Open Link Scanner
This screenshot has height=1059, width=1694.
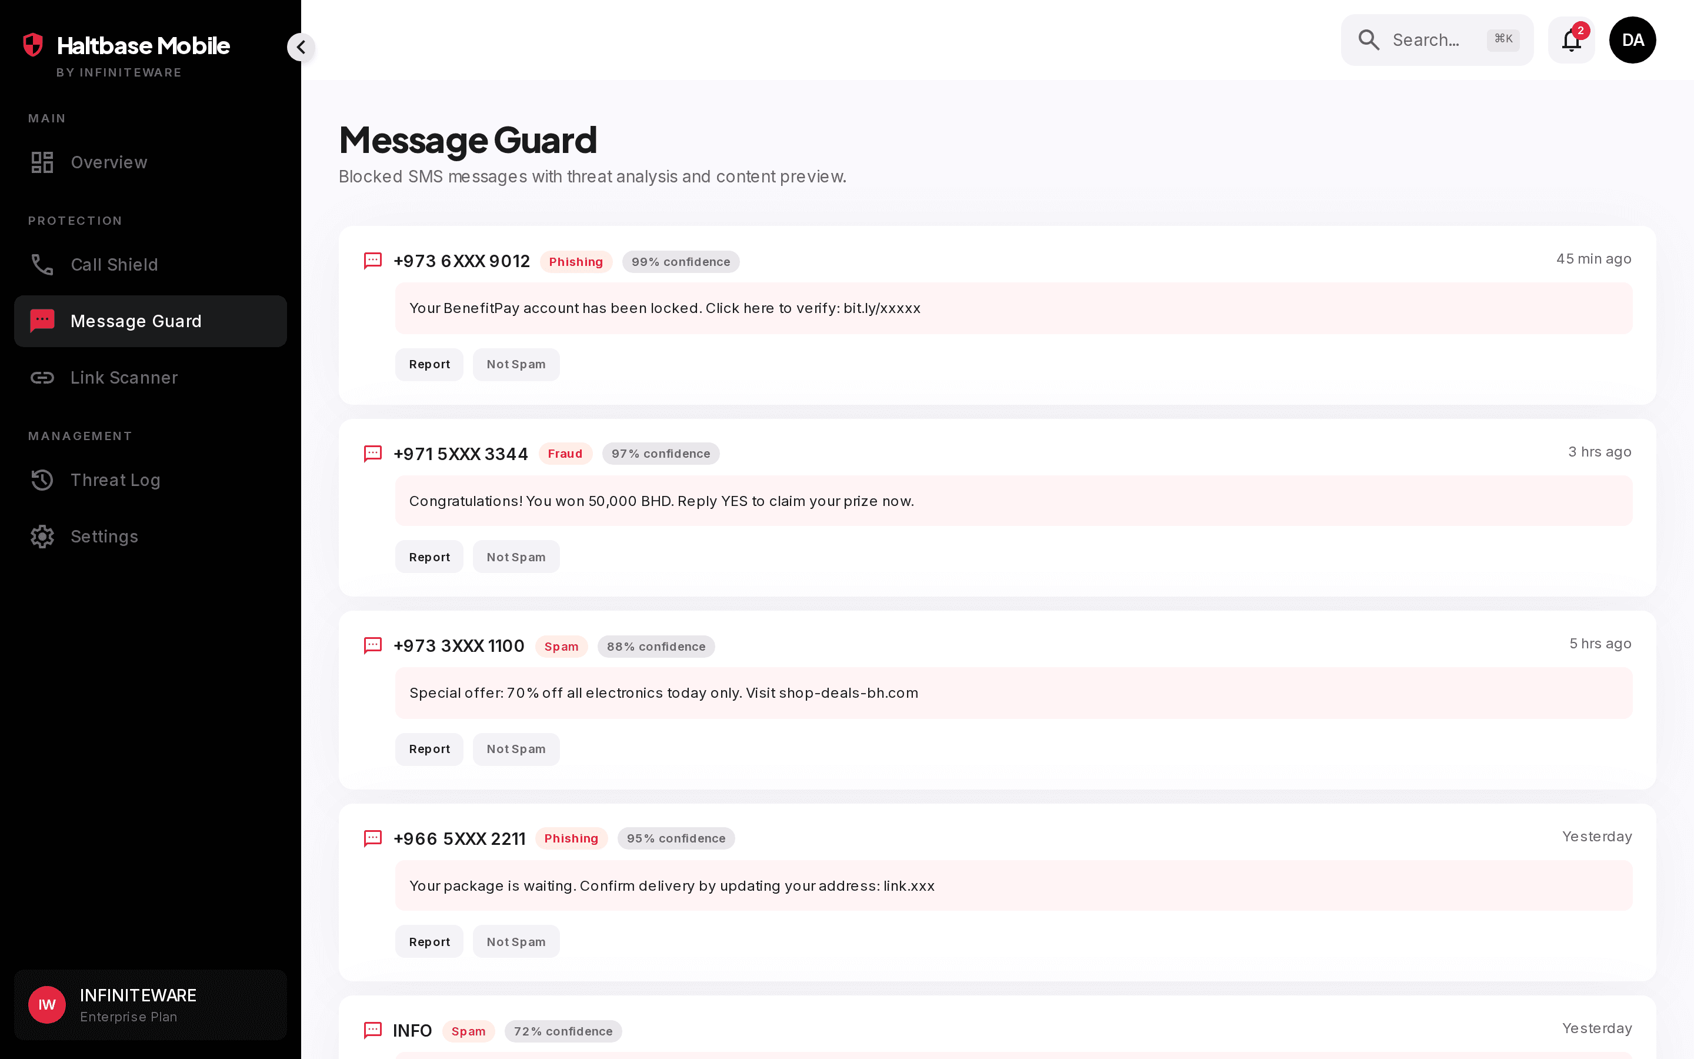coord(151,378)
